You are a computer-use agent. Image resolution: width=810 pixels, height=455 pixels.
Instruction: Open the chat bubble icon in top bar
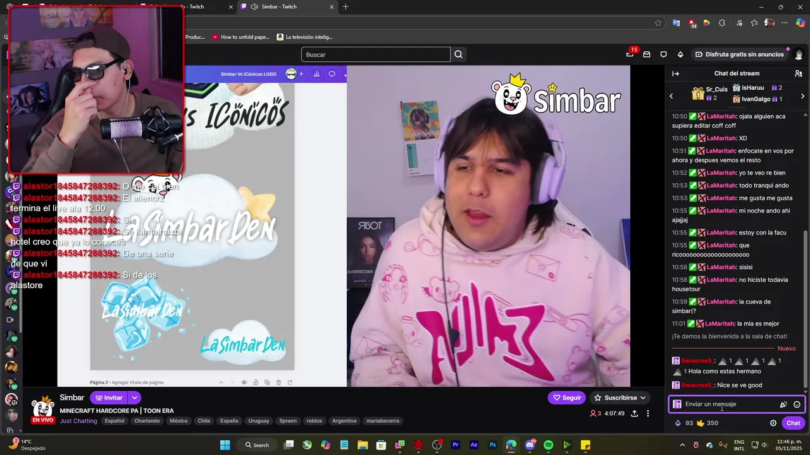coord(663,54)
